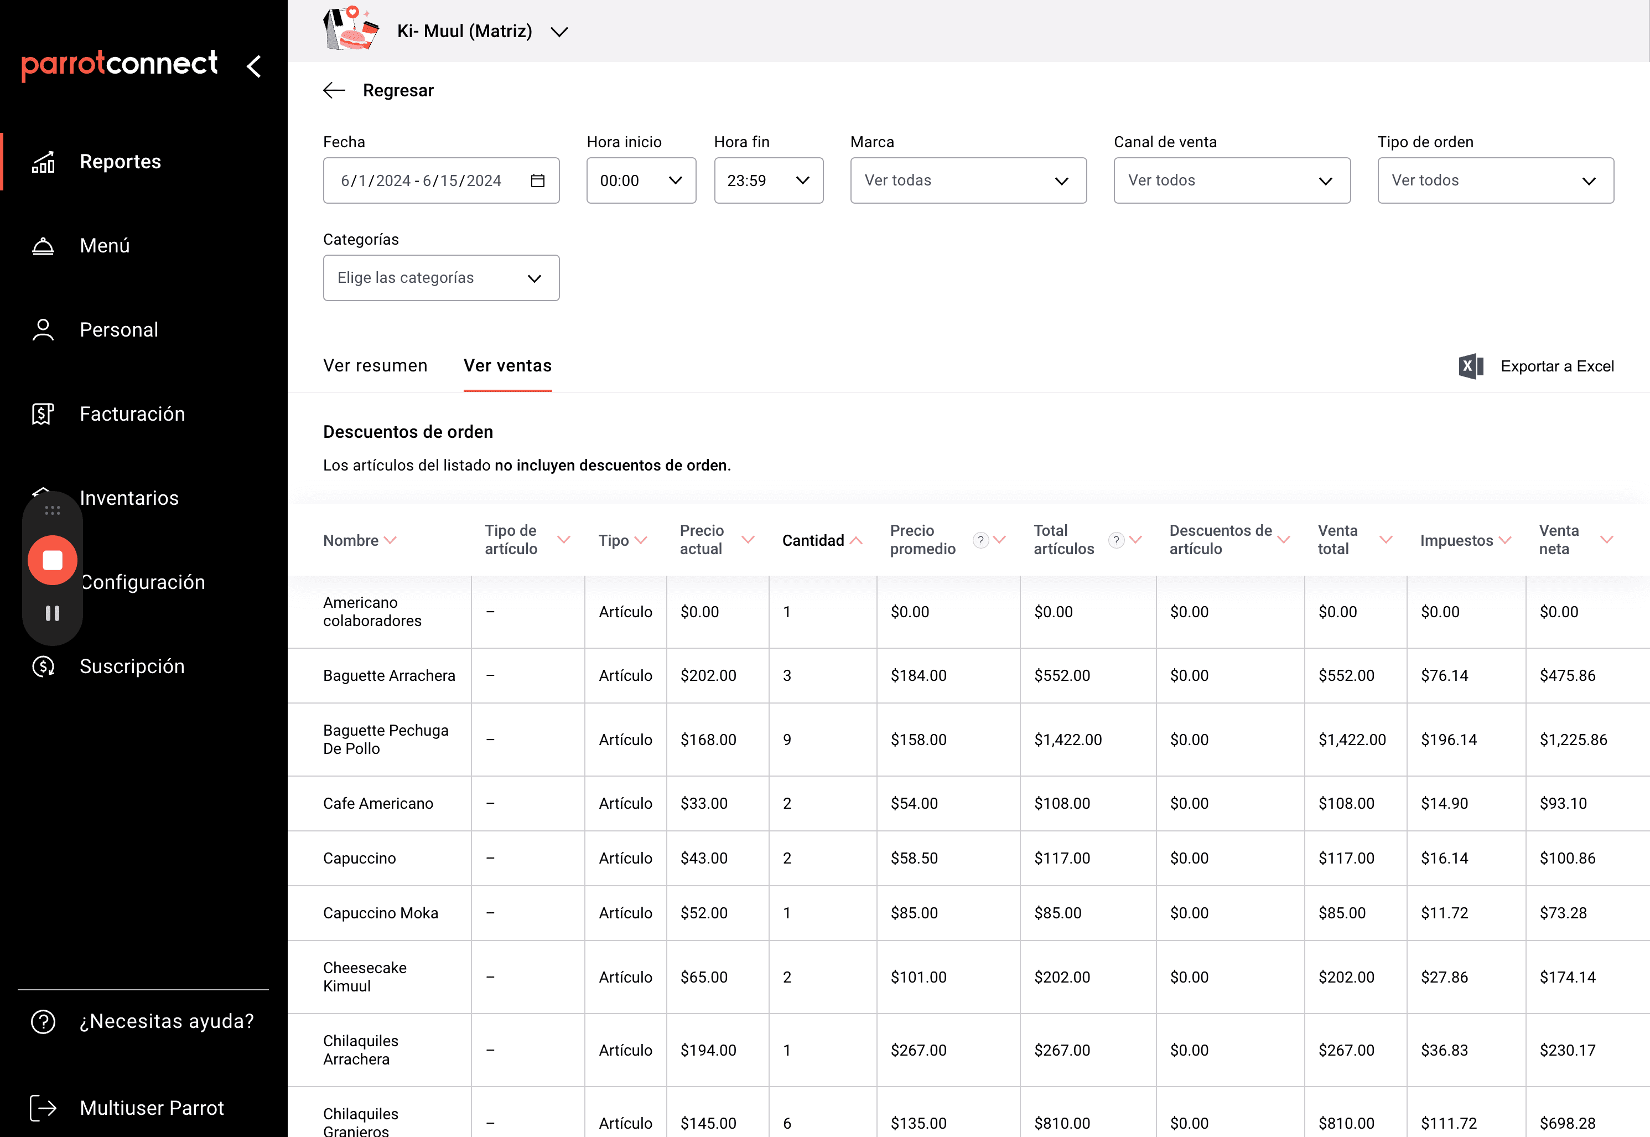1650x1137 pixels.
Task: Click Exportar a Excel
Action: tap(1556, 366)
